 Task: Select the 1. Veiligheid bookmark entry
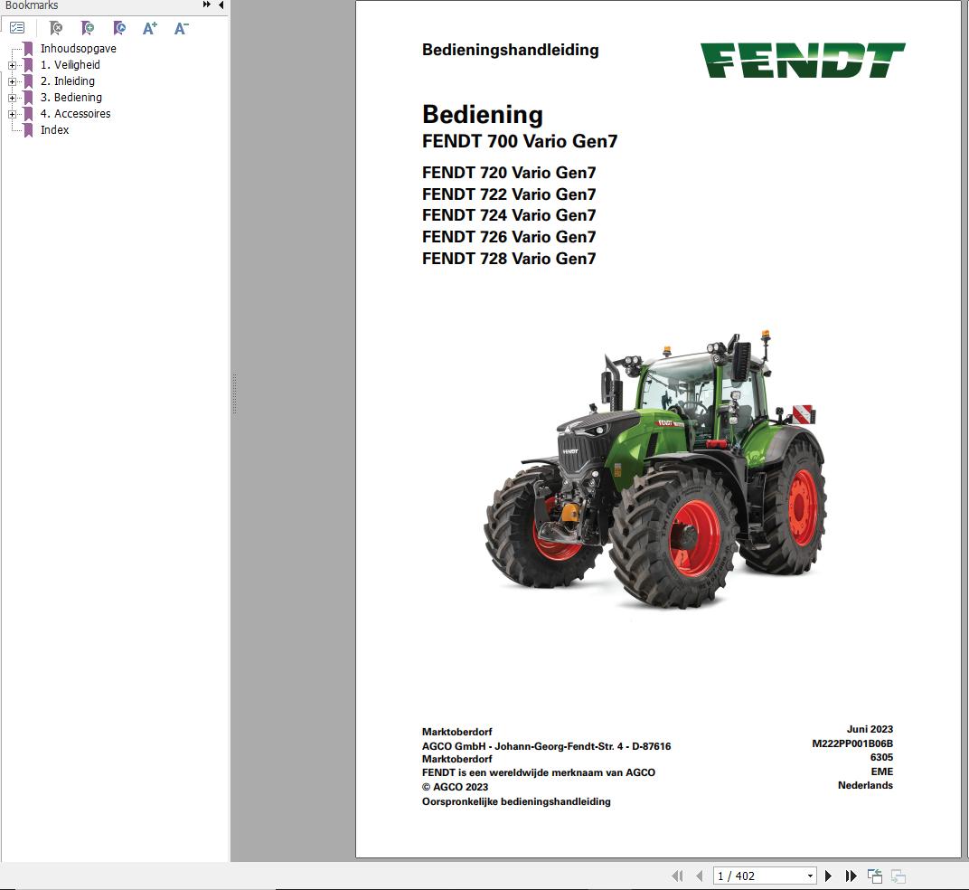point(70,65)
